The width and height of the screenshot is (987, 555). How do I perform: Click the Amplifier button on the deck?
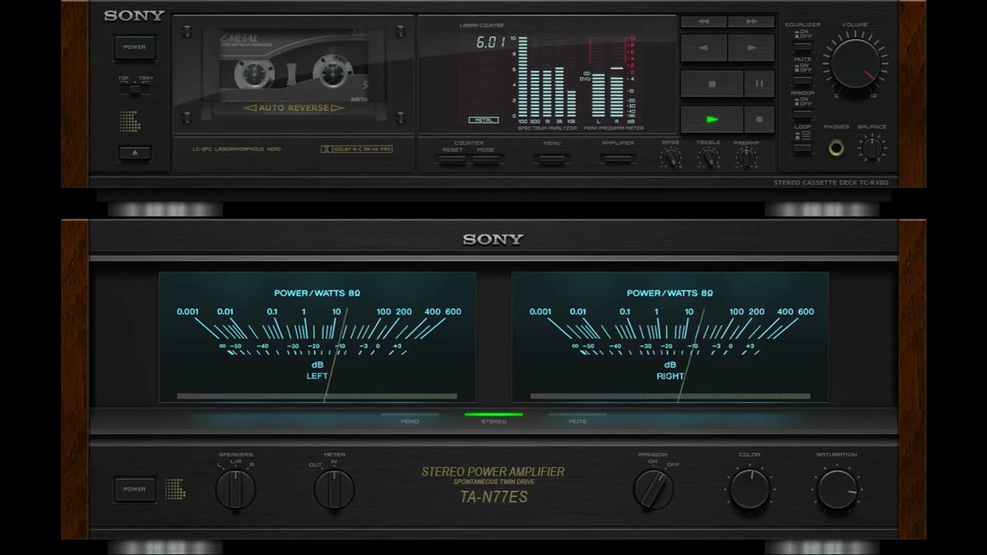click(x=618, y=160)
